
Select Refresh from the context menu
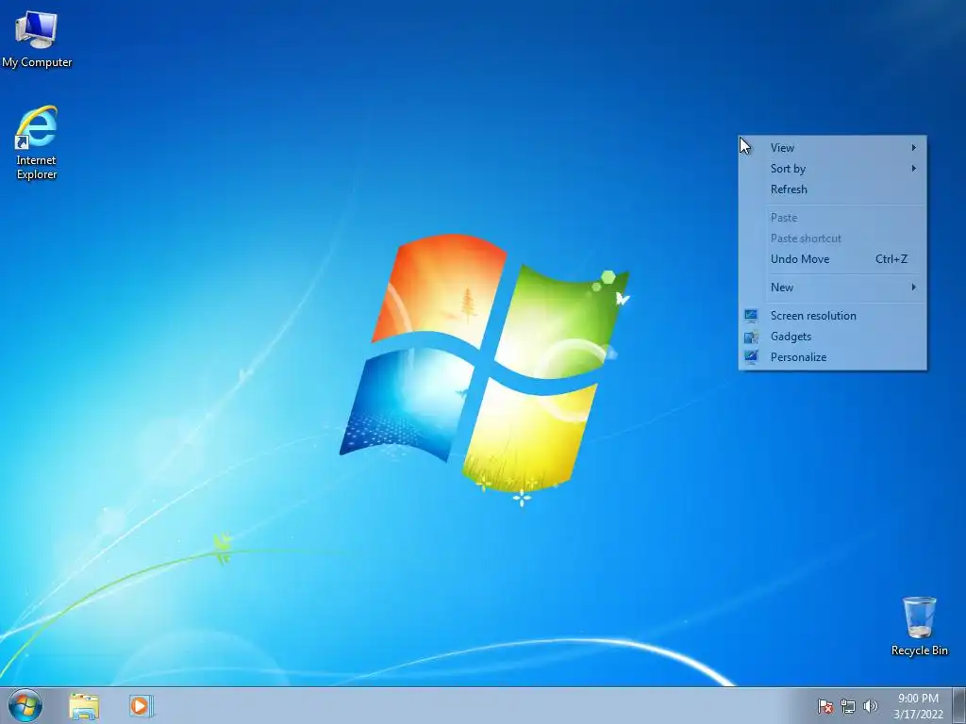832,189
